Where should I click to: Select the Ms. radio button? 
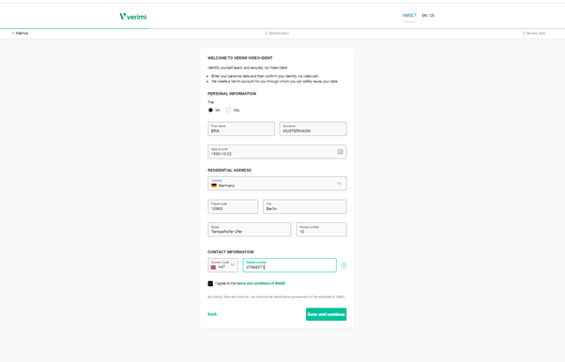tap(228, 110)
